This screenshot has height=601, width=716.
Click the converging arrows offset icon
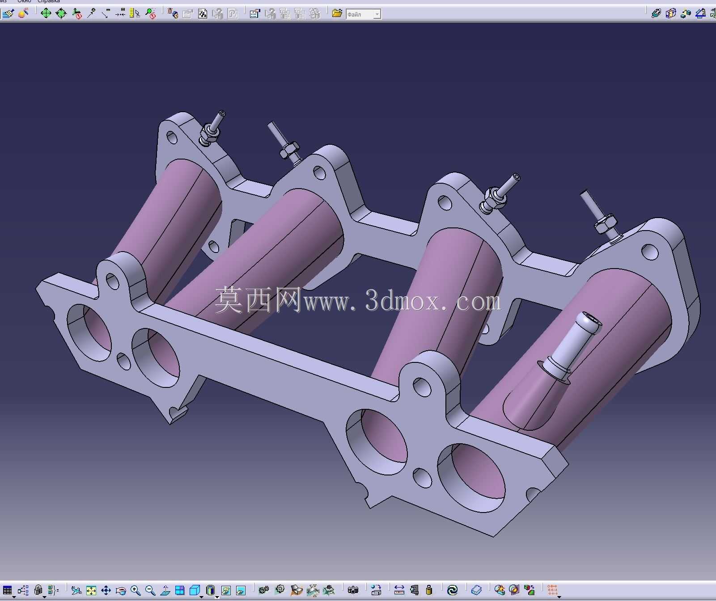click(120, 13)
